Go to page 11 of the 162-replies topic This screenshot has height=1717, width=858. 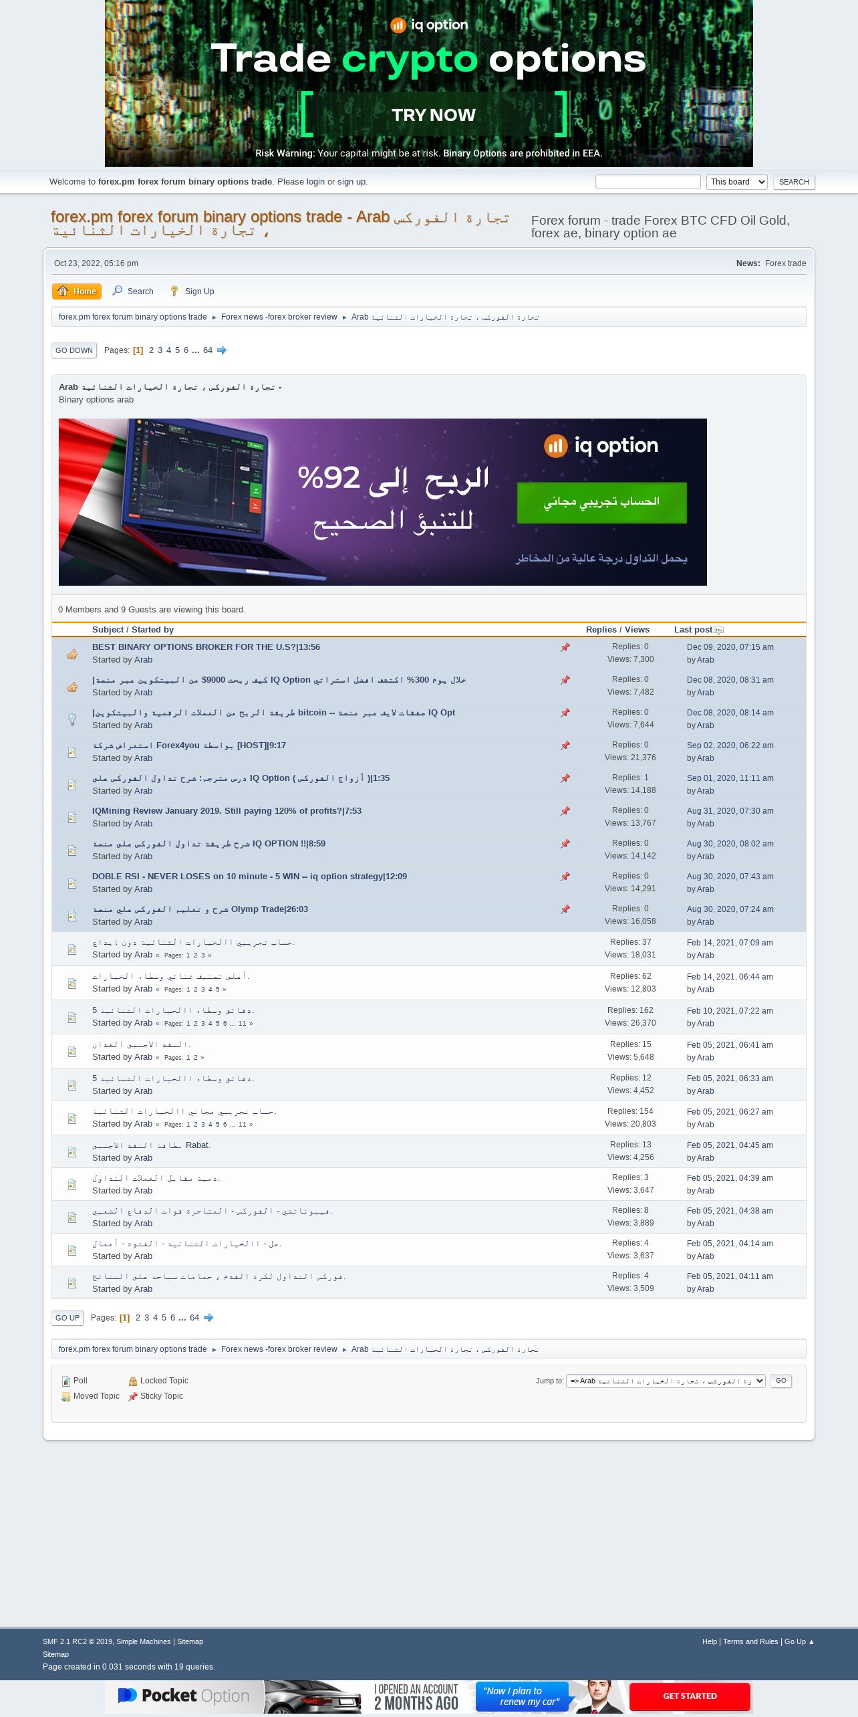(x=243, y=1024)
